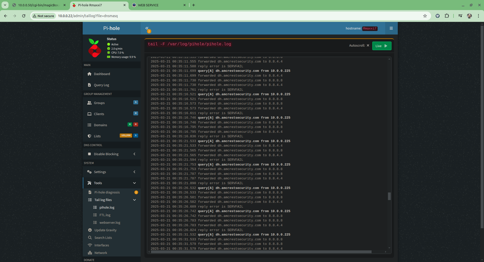Open Chrome three-dot menu
The height and width of the screenshot is (262, 484).
(478, 16)
